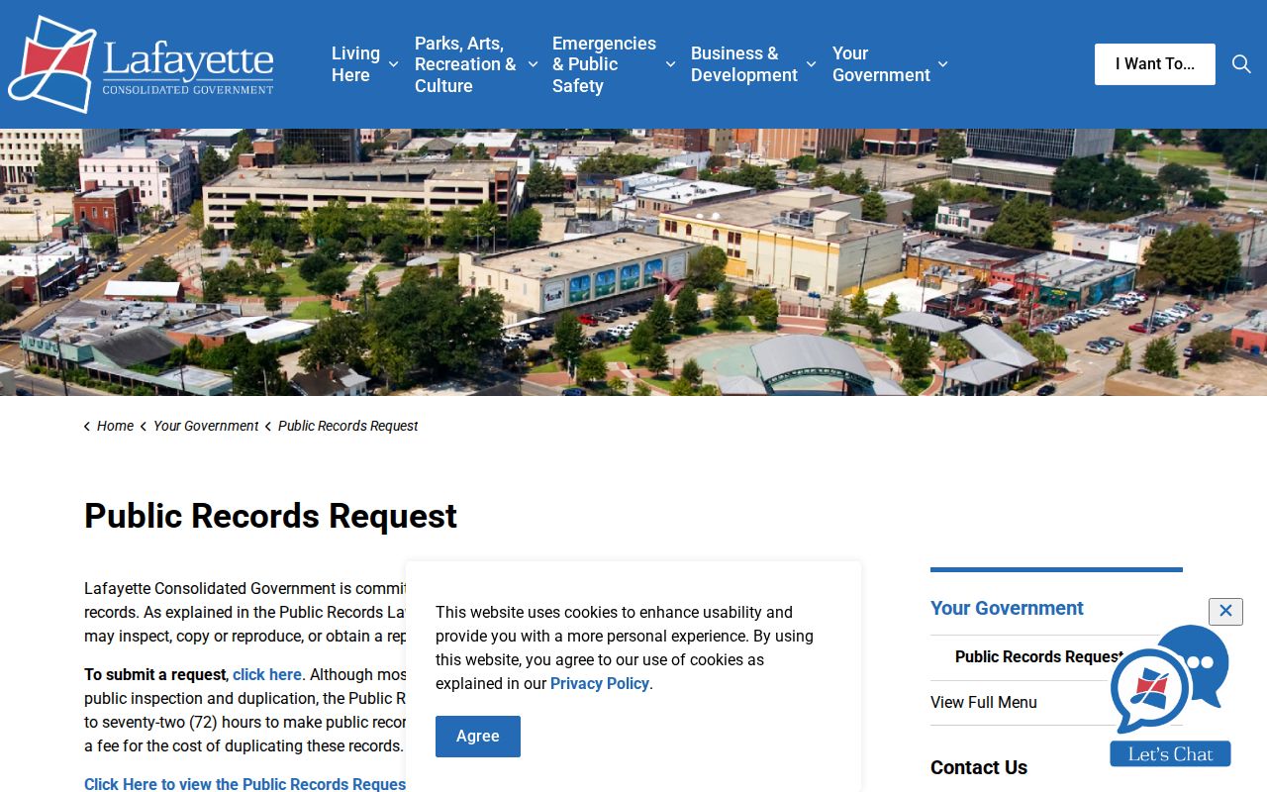Expand the Business & Development chevron

[x=811, y=64]
